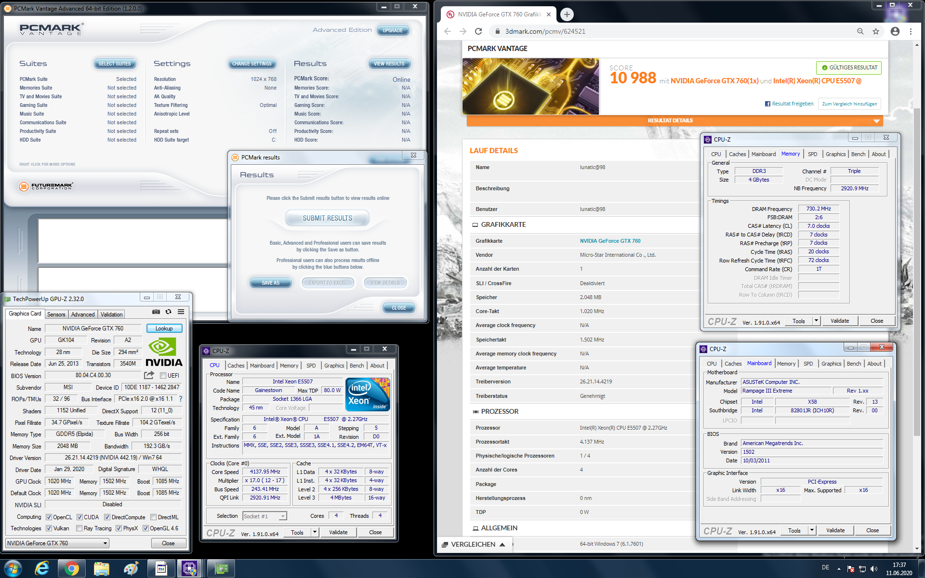
Task: Open the GPU-Z hamburger menu
Action: coord(181,312)
